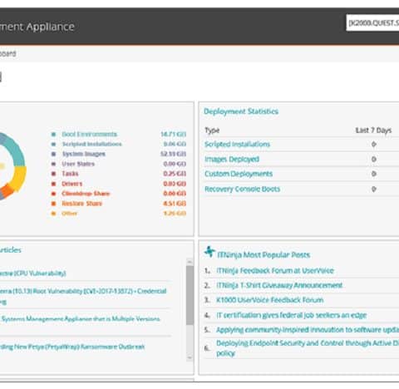Click the Scripted Installations last 7 days count
Viewport: 399px width, 389px height.
374,145
